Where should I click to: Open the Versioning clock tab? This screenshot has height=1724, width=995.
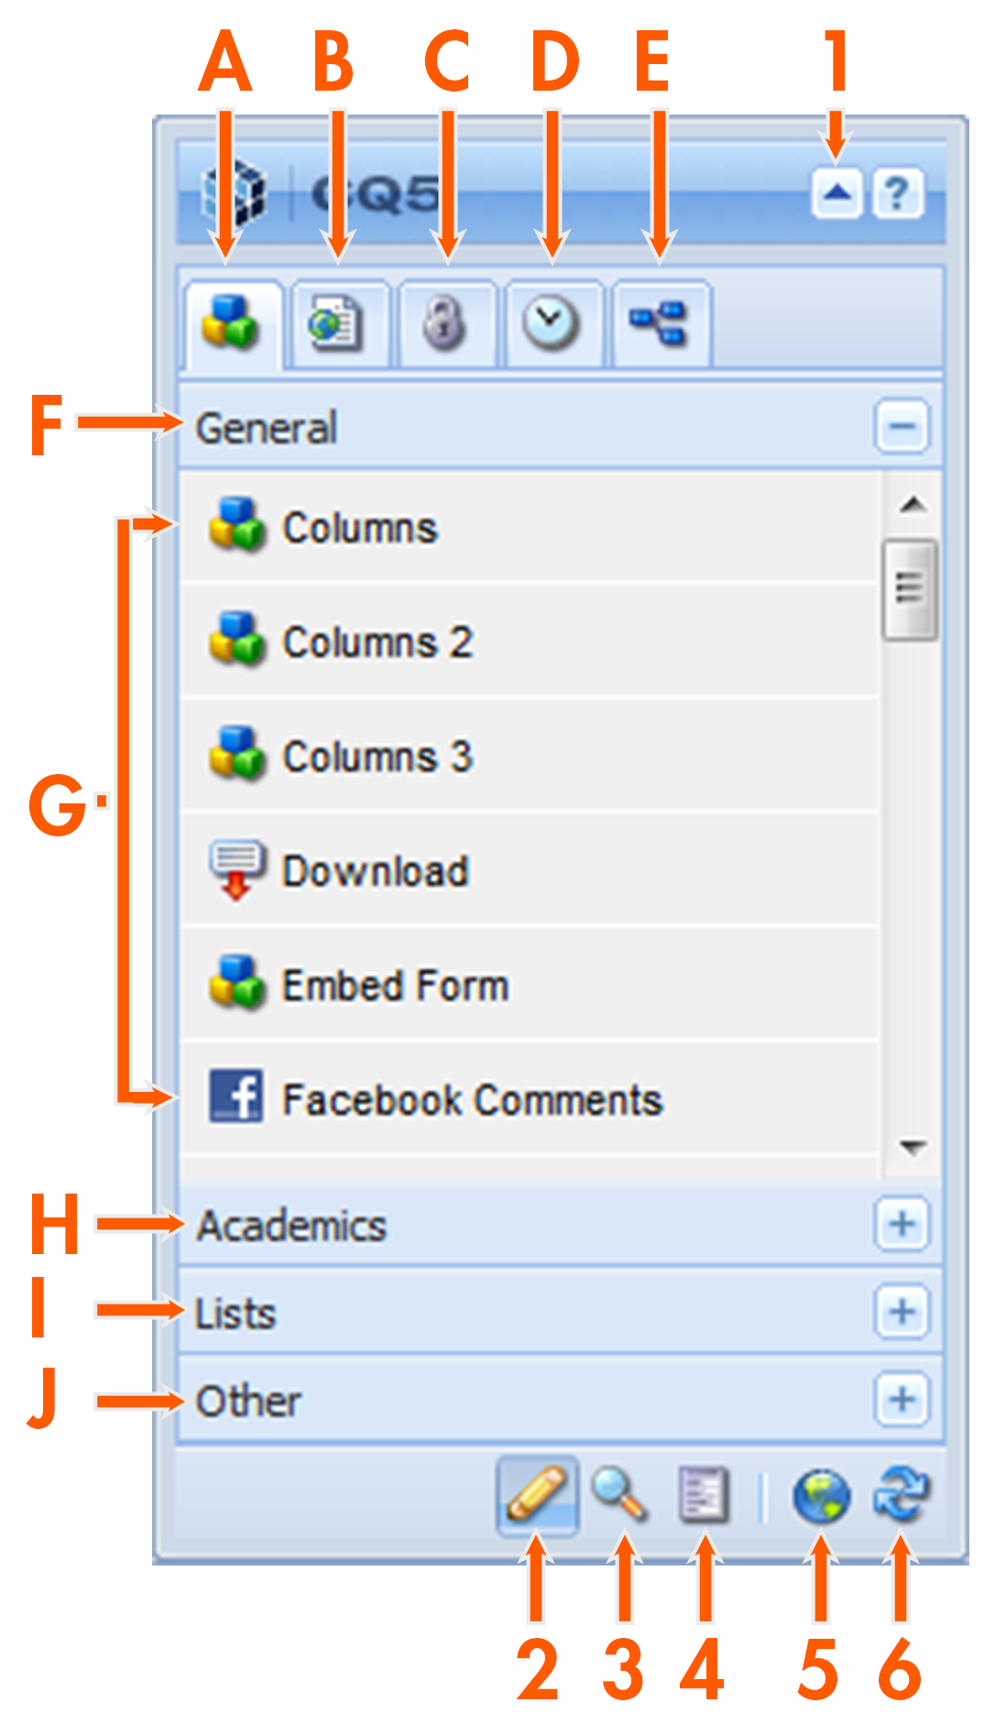coord(552,323)
